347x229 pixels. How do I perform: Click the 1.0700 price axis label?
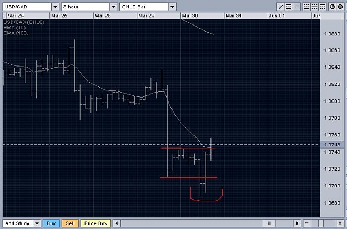coord(332,186)
